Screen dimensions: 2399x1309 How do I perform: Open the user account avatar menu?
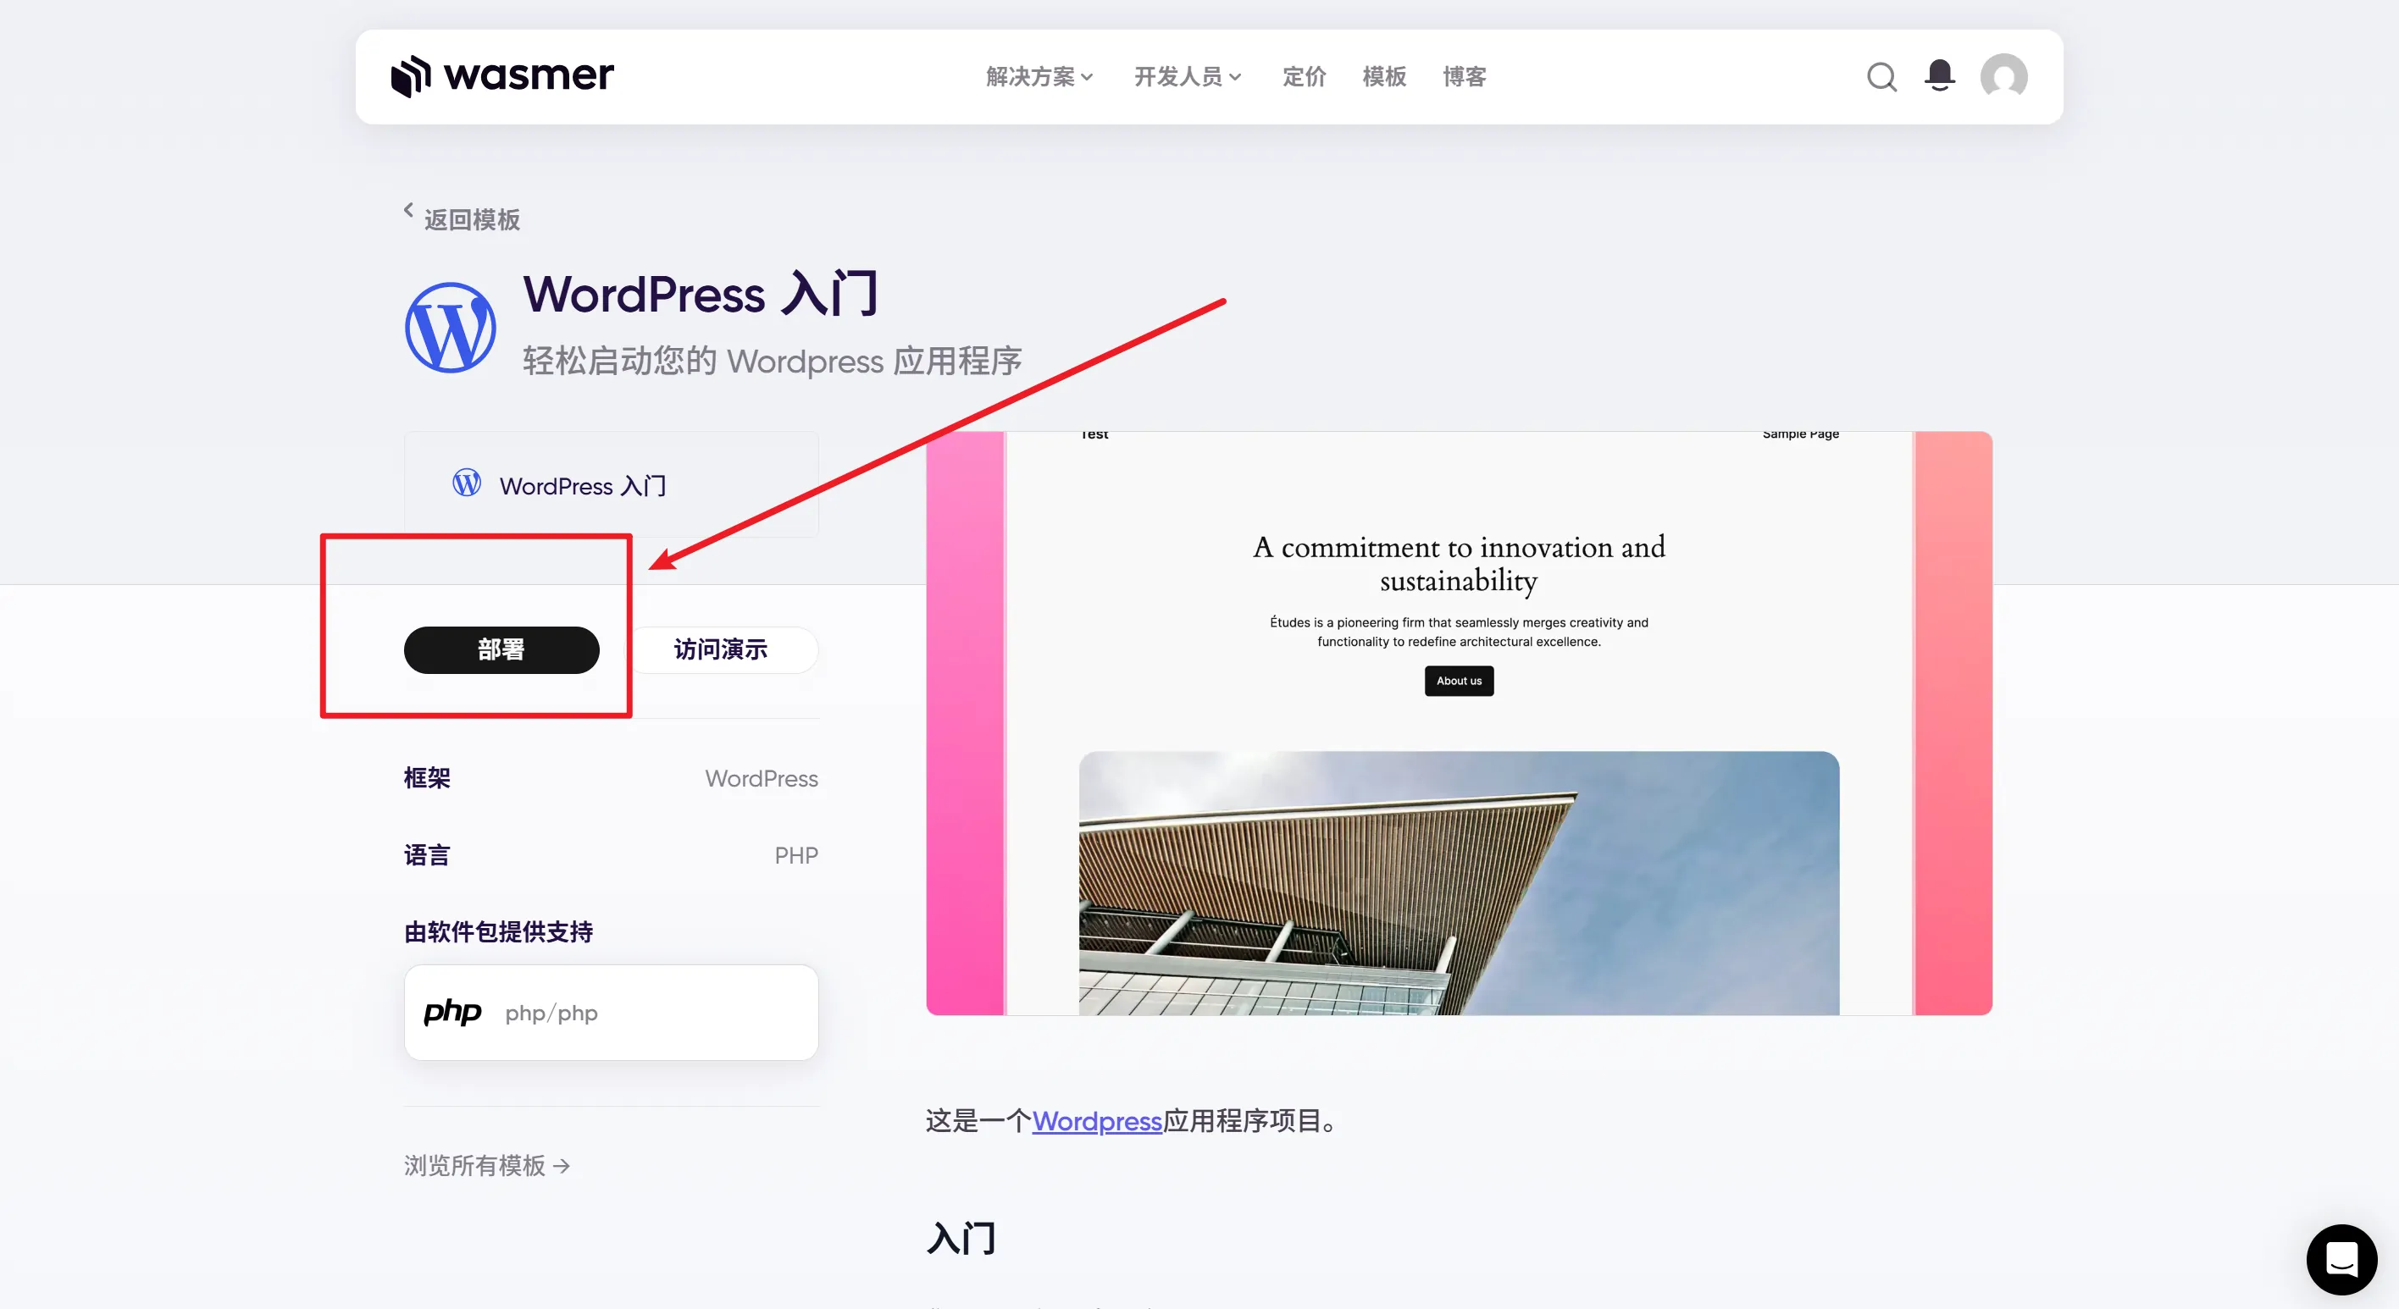tap(2003, 76)
